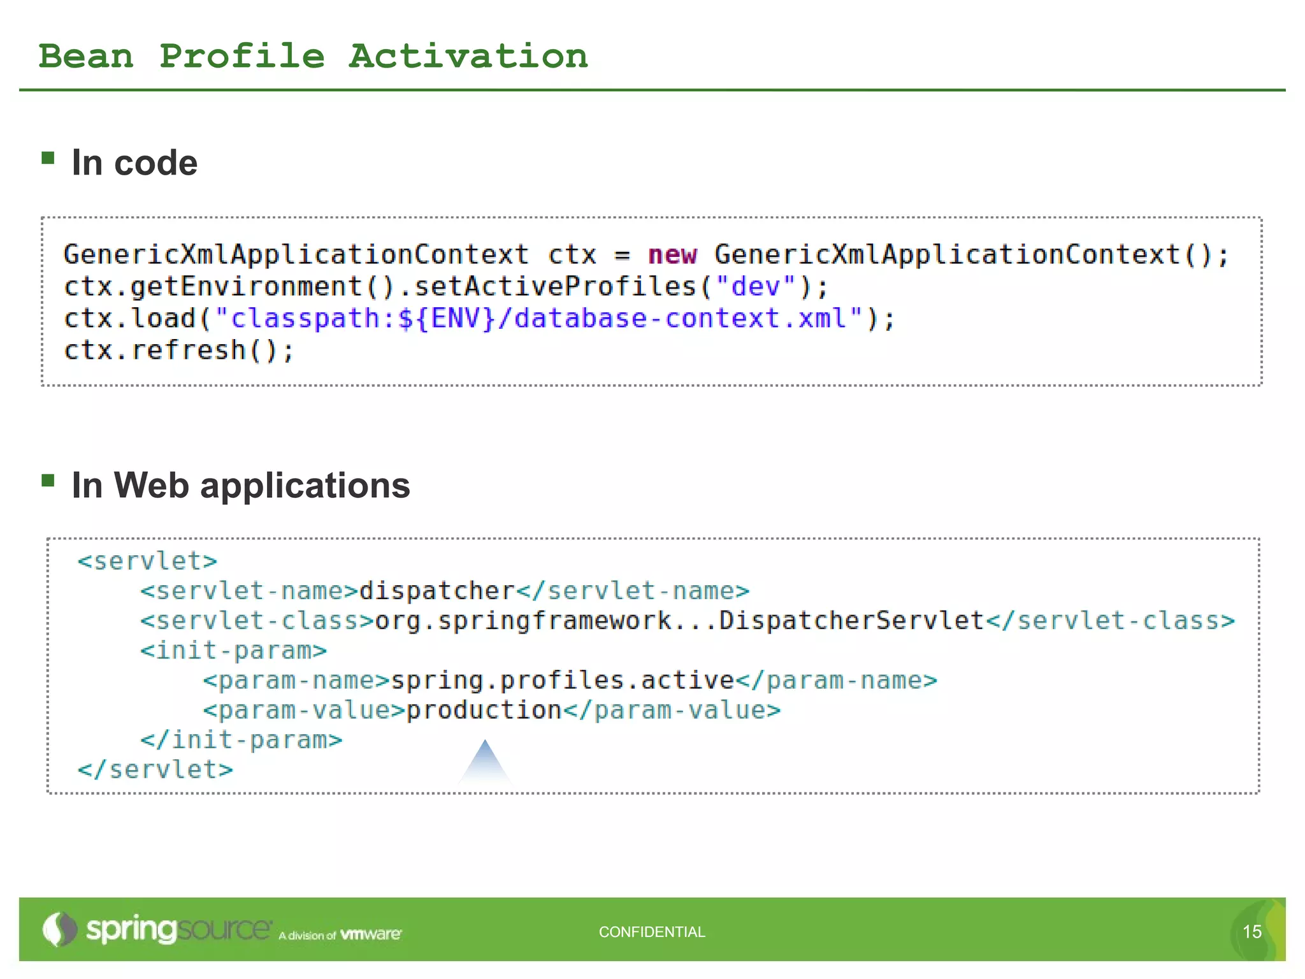Click the param-value 'production' line

pyautogui.click(x=492, y=711)
